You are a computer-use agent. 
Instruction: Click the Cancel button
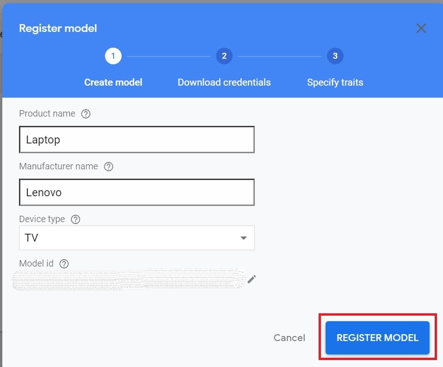click(x=289, y=337)
